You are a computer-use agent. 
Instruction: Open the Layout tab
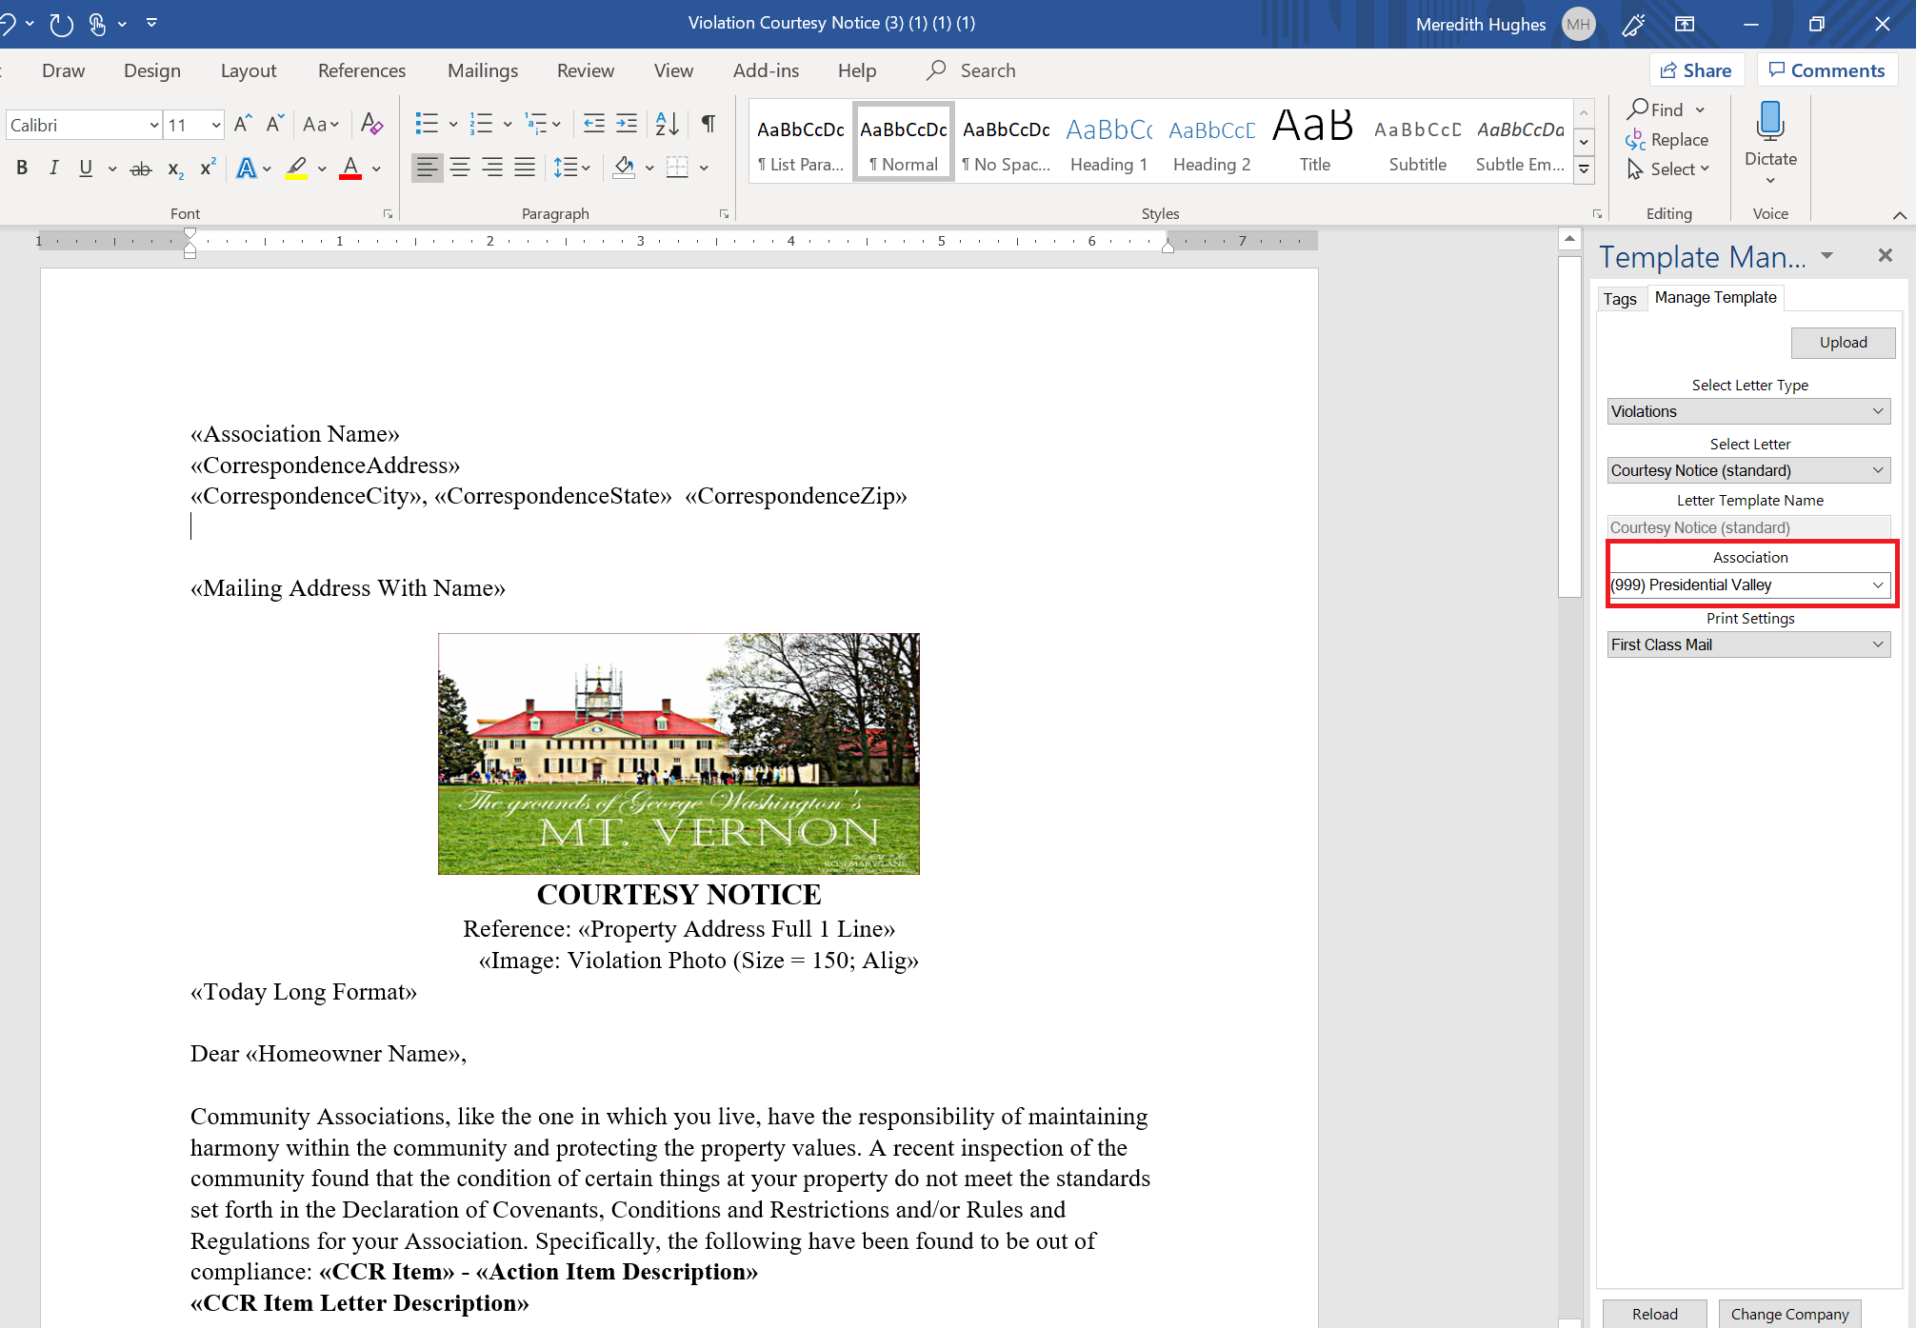click(x=249, y=70)
